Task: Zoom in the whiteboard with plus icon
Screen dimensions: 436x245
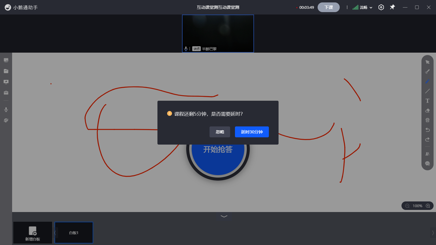Action: pyautogui.click(x=428, y=206)
